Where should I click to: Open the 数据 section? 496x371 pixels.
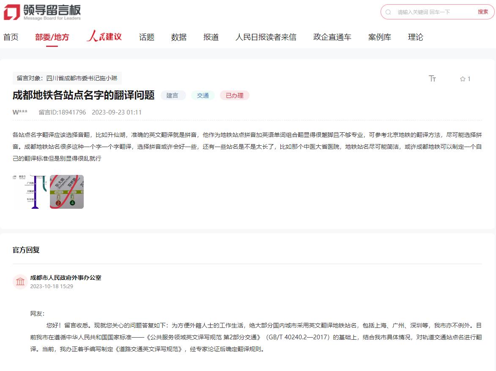(178, 37)
